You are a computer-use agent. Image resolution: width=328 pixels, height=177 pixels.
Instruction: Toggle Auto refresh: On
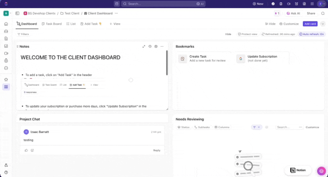pyautogui.click(x=312, y=34)
